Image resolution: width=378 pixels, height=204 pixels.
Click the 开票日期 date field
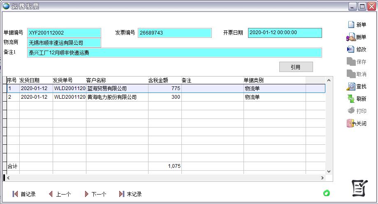click(285, 33)
